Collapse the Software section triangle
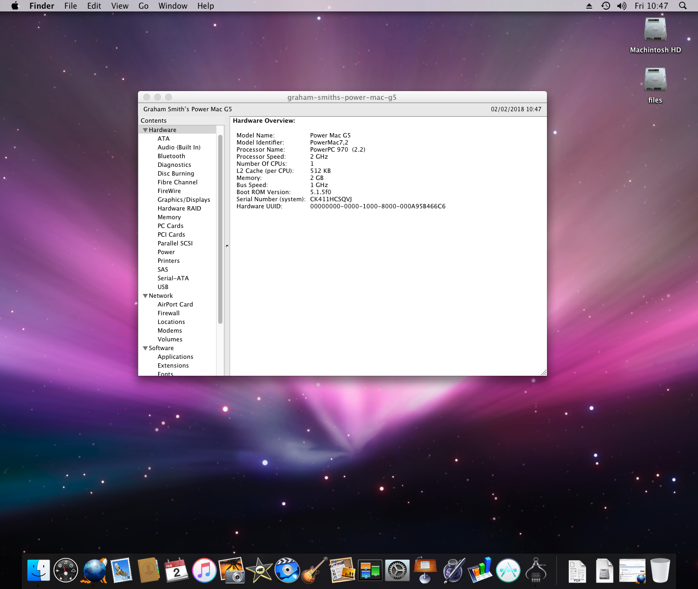Image resolution: width=698 pixels, height=589 pixels. click(145, 348)
